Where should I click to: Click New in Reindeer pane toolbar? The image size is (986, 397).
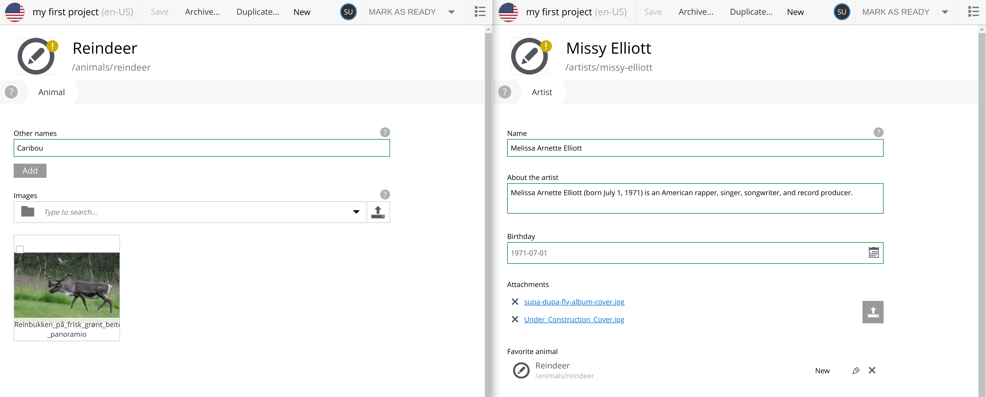(x=302, y=12)
